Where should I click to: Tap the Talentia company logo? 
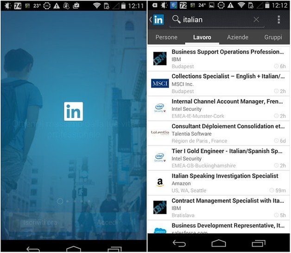pyautogui.click(x=160, y=133)
